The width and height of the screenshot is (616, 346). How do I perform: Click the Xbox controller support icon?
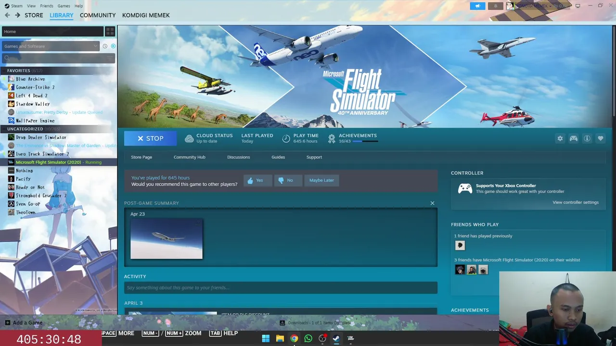click(465, 188)
